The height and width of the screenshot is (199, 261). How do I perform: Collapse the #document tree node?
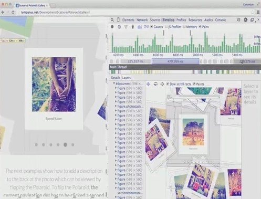[x=114, y=83]
